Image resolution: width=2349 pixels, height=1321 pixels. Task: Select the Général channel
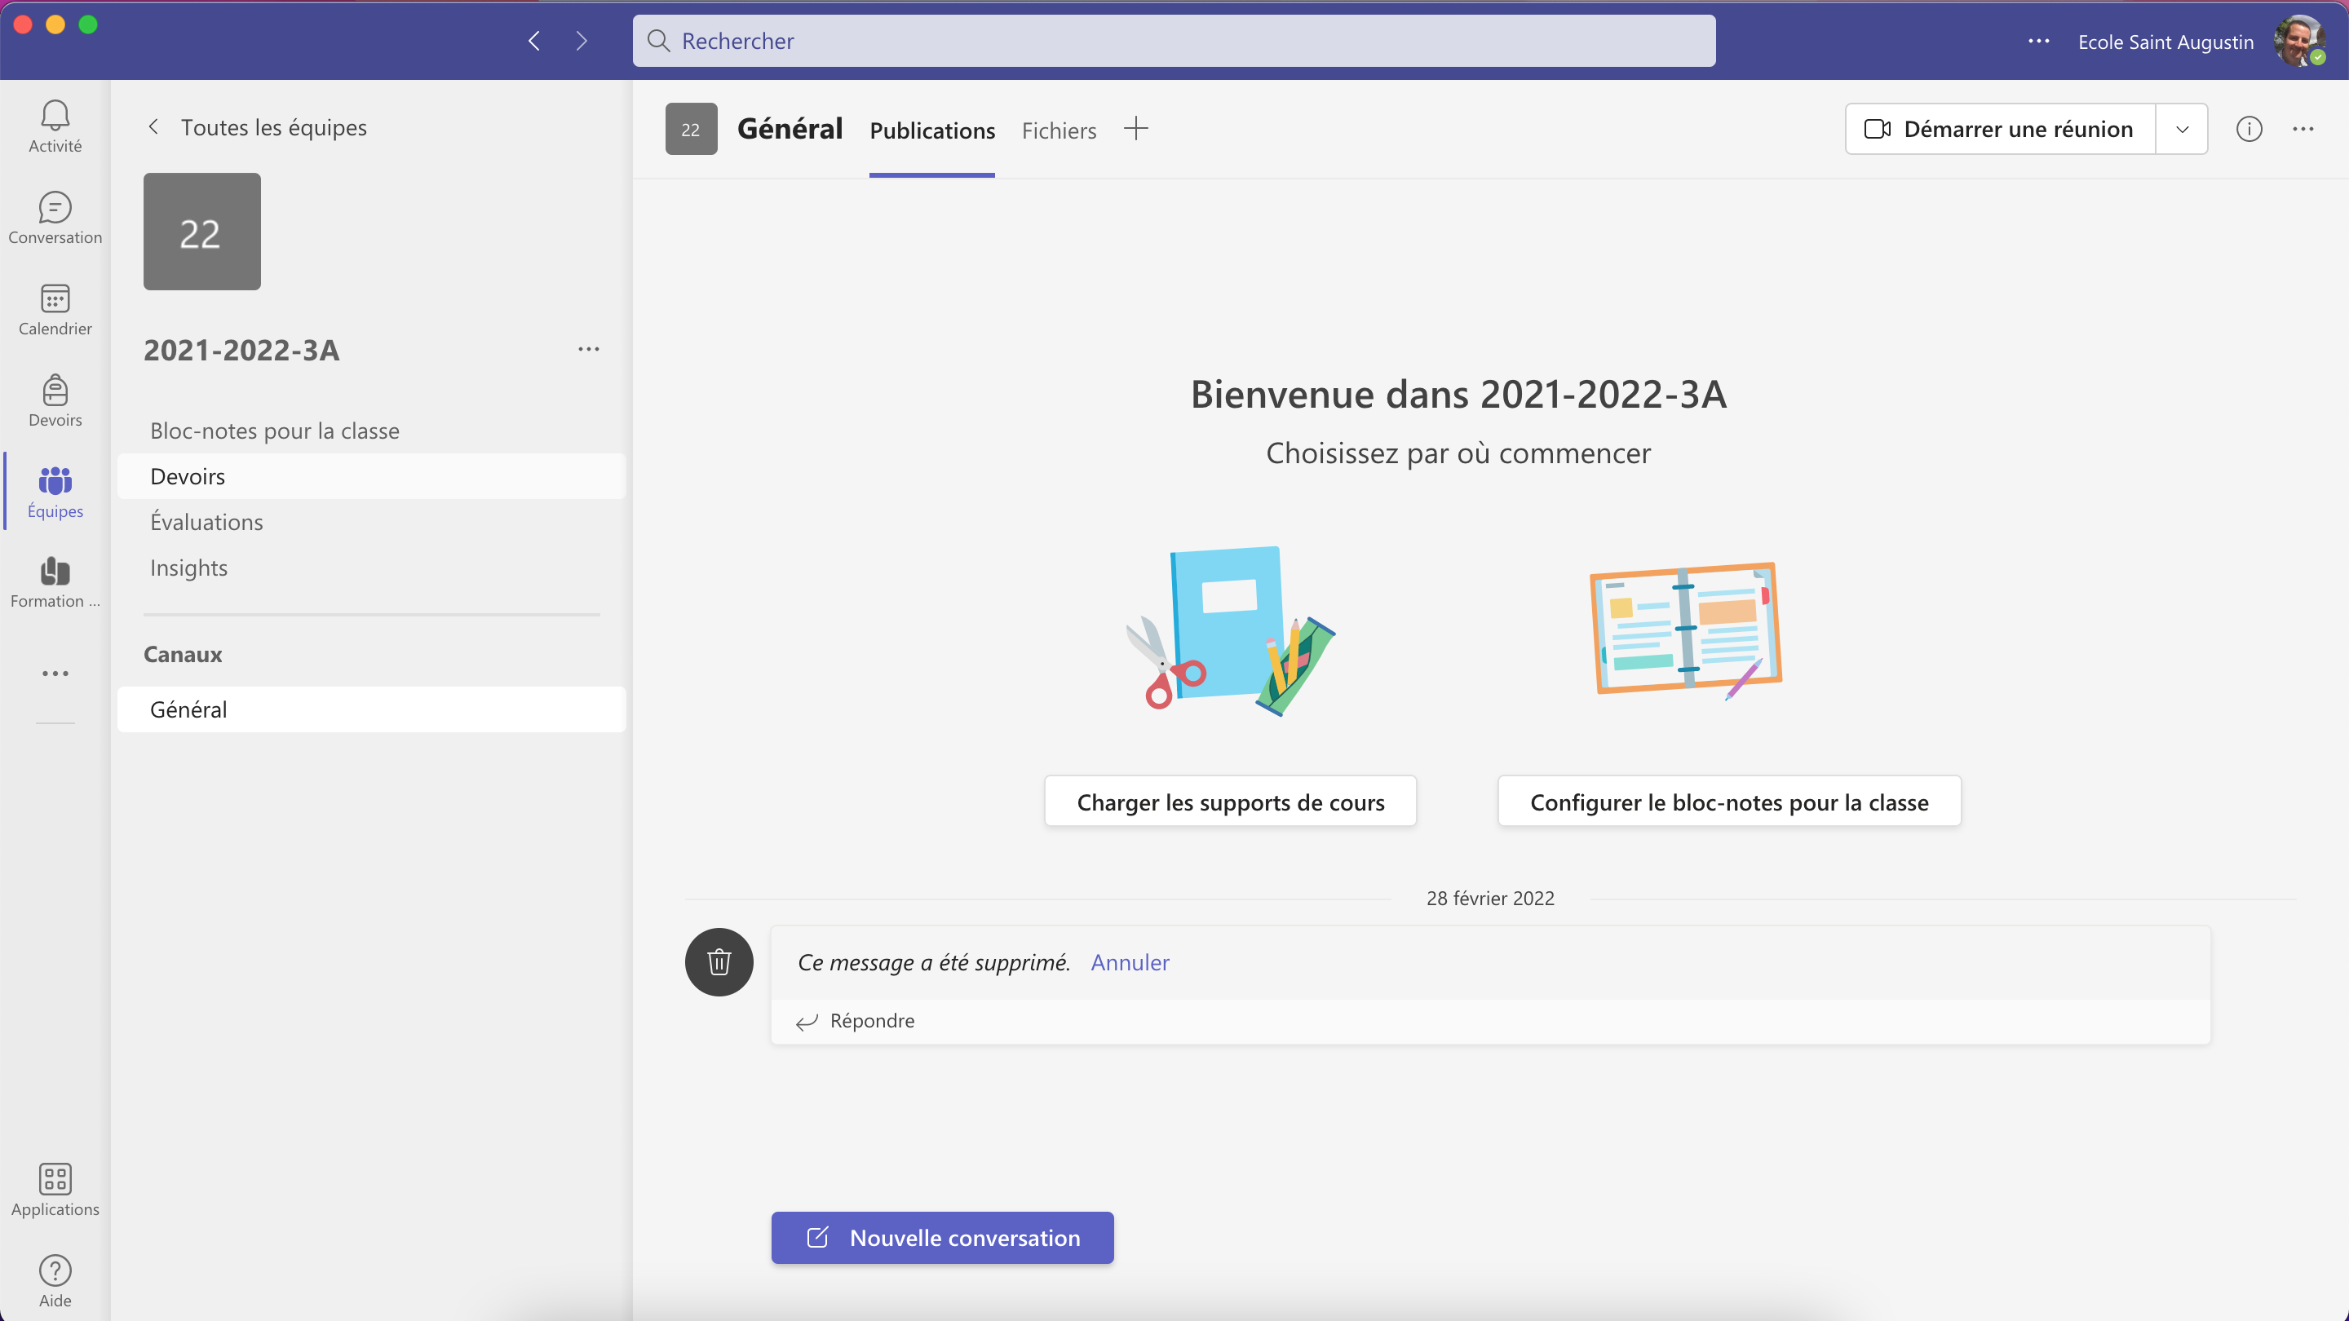pos(371,709)
